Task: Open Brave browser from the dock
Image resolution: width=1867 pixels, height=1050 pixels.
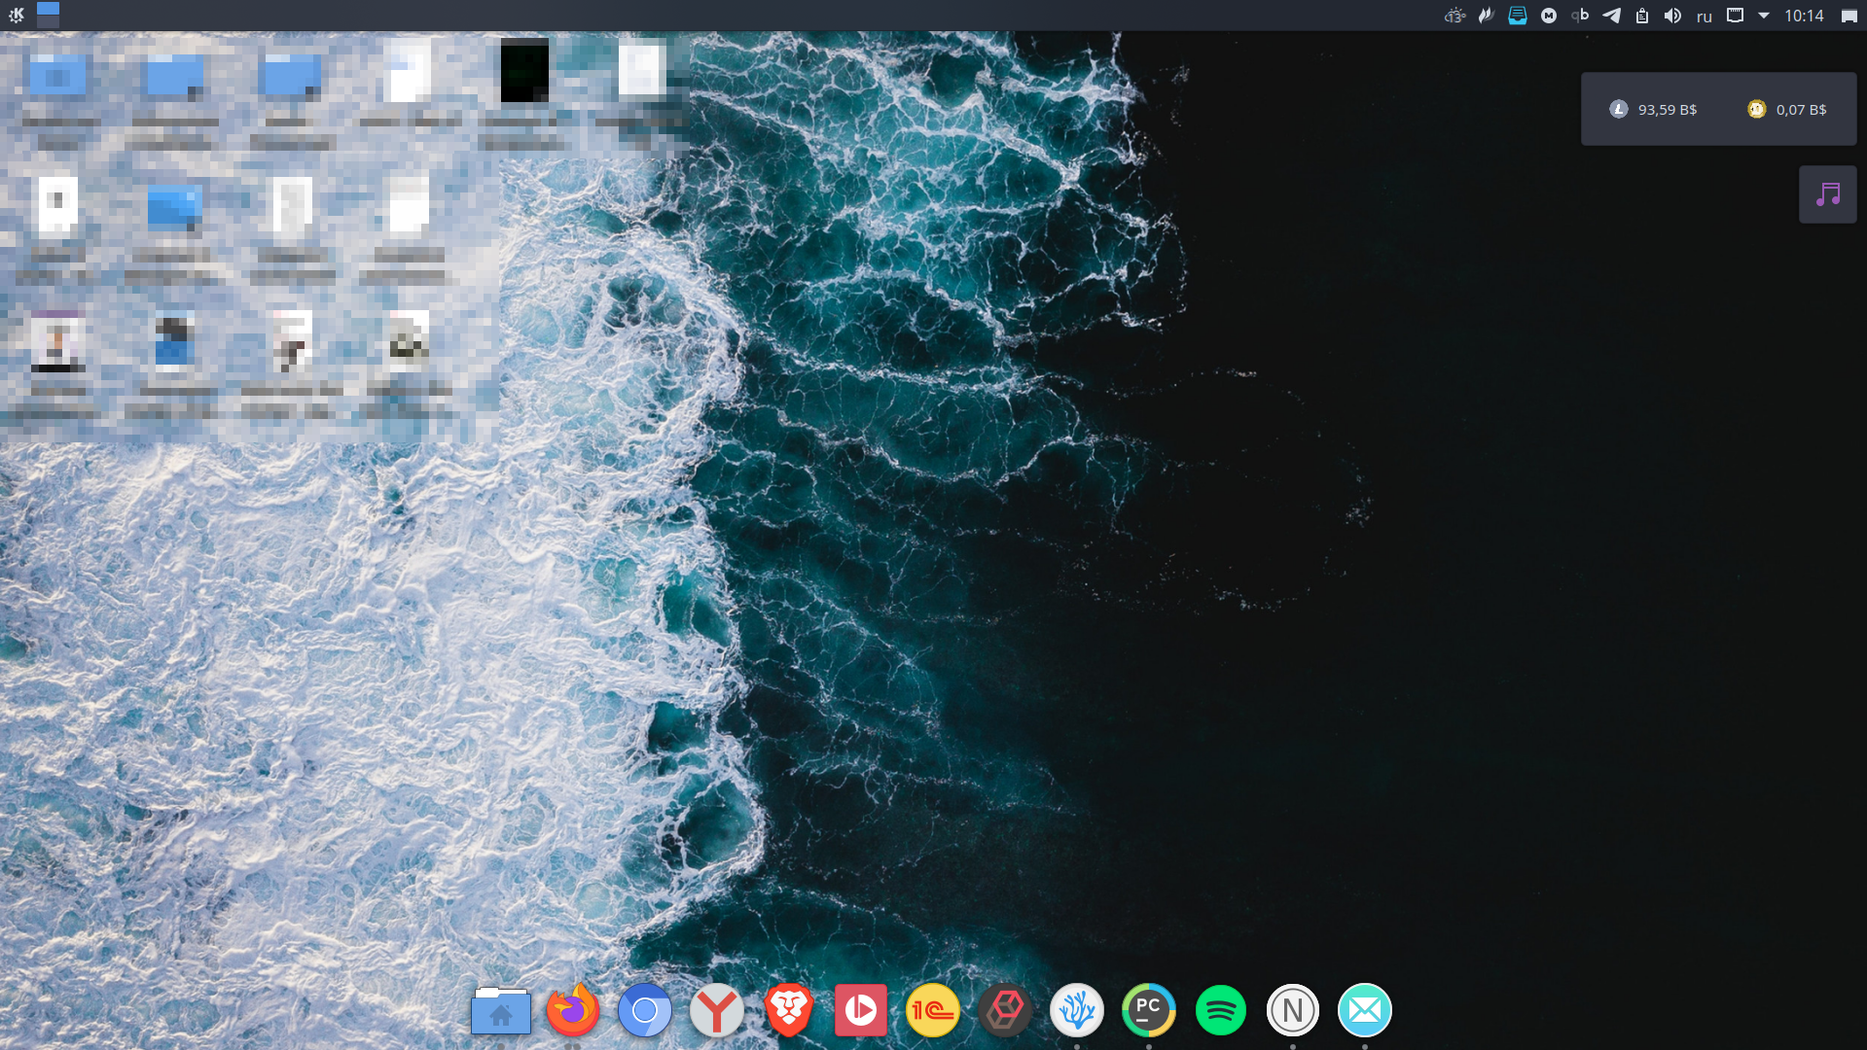Action: pos(788,1011)
